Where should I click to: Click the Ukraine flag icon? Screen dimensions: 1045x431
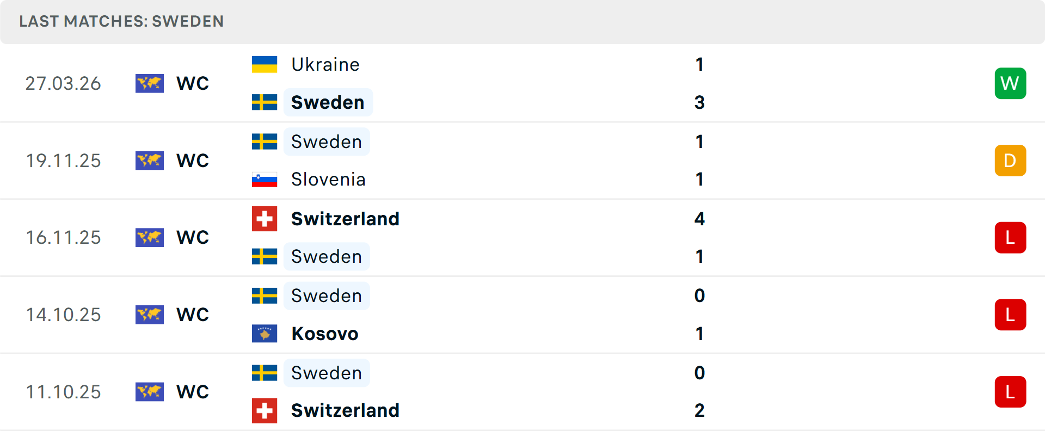click(265, 64)
